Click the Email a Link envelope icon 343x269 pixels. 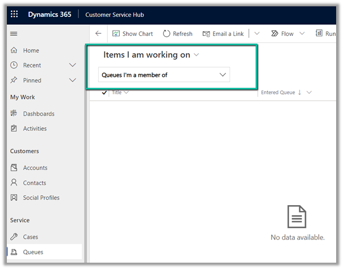(x=206, y=34)
